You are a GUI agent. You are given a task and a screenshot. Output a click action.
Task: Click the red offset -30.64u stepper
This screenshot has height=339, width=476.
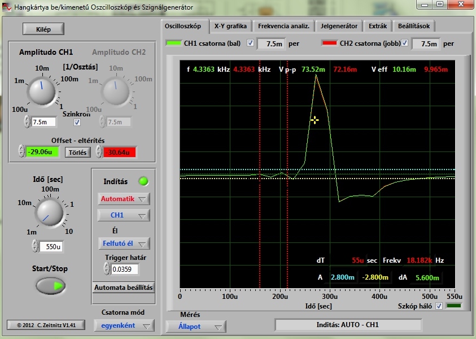(99, 151)
